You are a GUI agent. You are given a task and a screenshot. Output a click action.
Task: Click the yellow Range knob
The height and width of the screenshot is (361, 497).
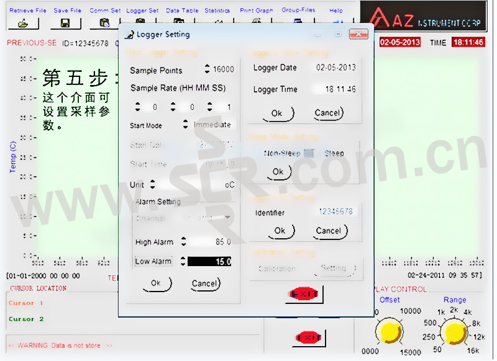(455, 333)
